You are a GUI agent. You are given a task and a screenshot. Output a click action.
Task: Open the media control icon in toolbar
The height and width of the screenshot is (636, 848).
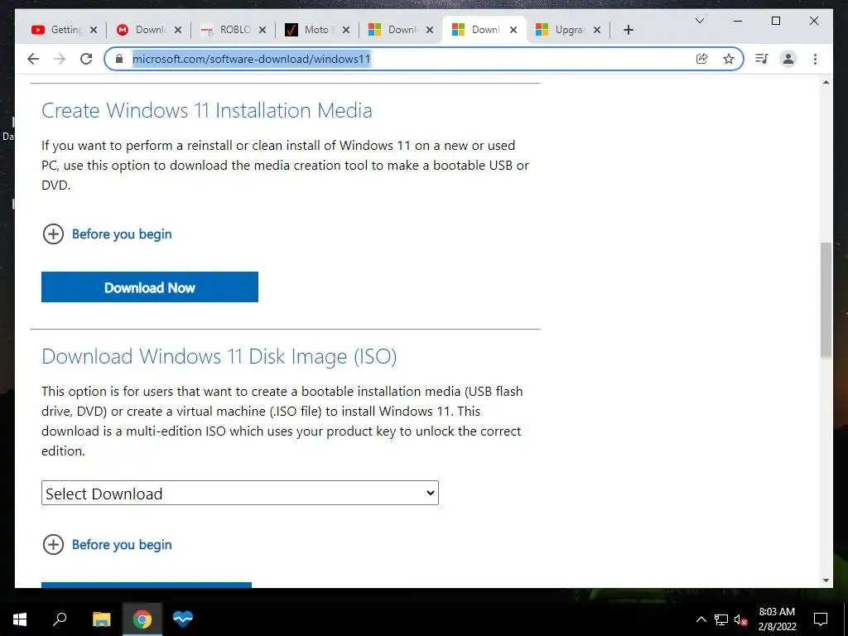762,59
